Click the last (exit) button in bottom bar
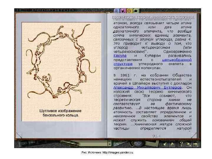This screenshot has height=159, width=212. click(196, 144)
